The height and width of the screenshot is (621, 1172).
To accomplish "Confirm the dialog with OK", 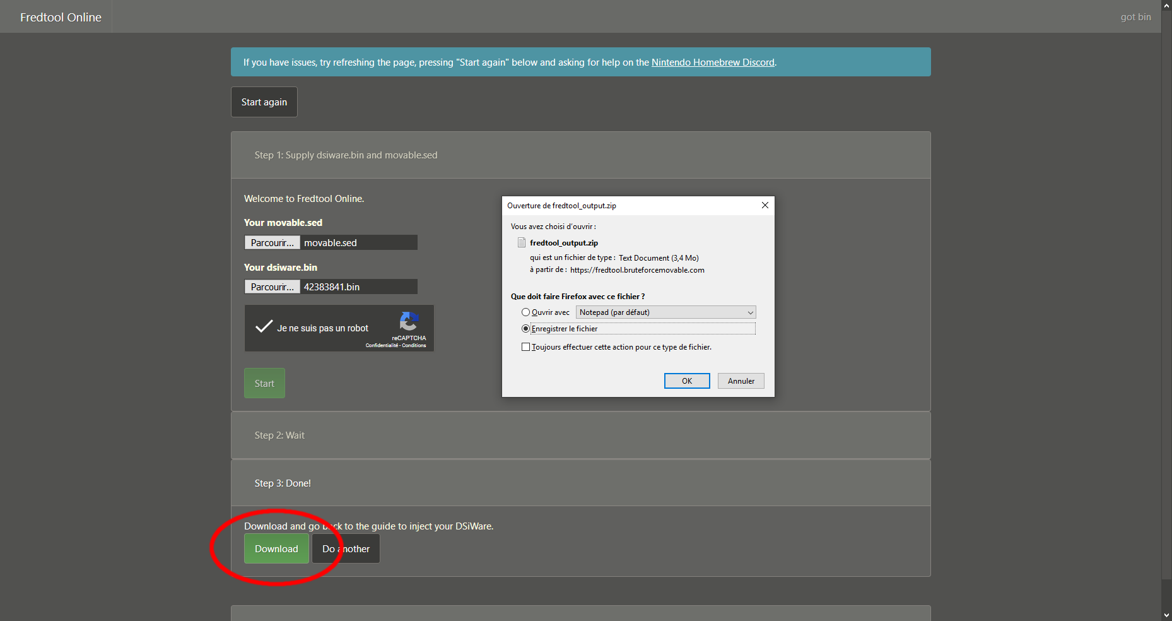I will coord(687,381).
